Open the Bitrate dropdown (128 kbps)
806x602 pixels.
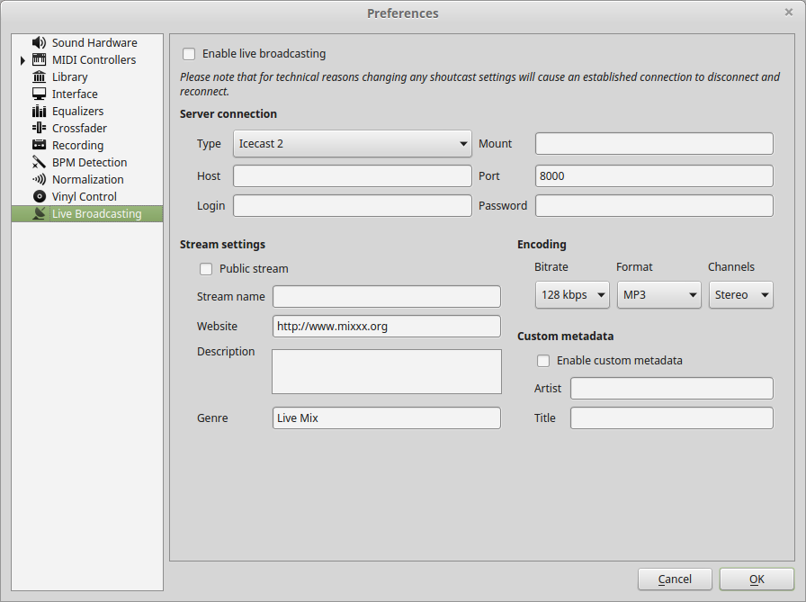pyautogui.click(x=572, y=295)
